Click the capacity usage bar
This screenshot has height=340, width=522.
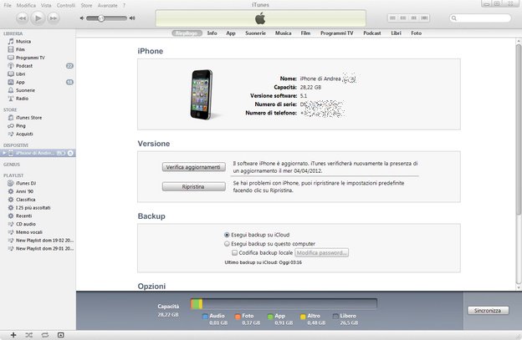click(x=284, y=304)
